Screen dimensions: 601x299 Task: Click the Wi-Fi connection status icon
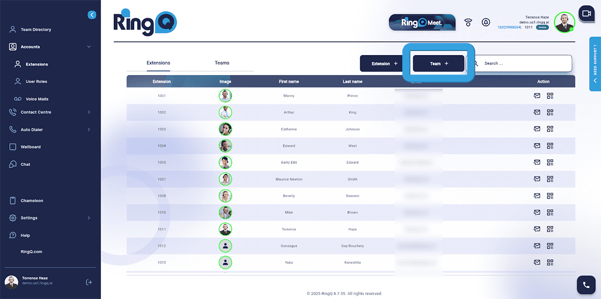[x=468, y=22]
